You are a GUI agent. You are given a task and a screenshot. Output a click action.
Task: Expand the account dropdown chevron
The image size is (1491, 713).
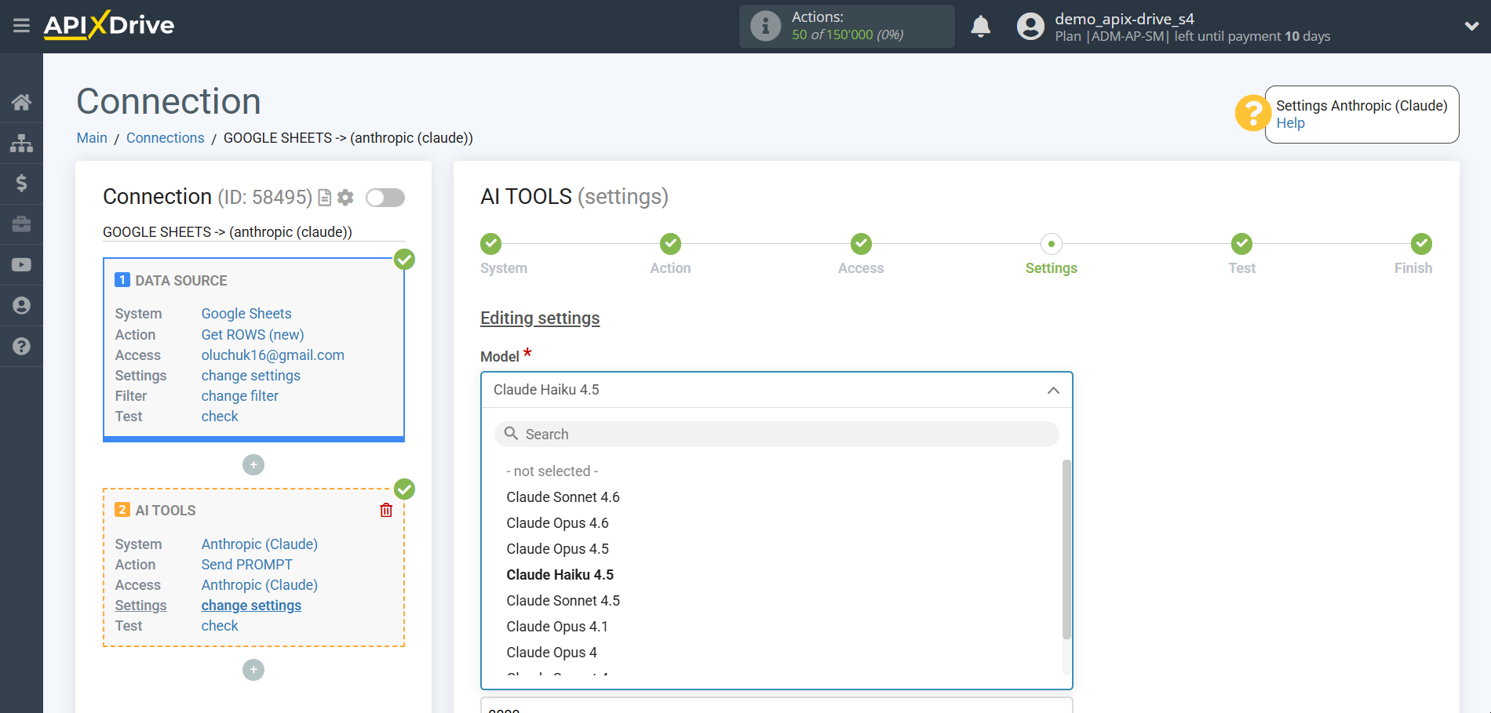(x=1471, y=26)
